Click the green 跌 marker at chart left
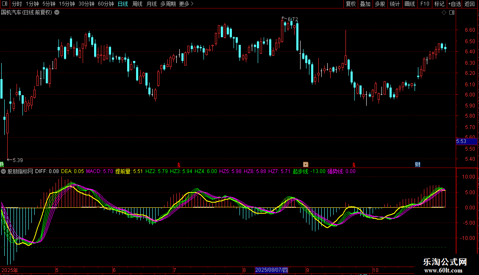 pos(2,164)
